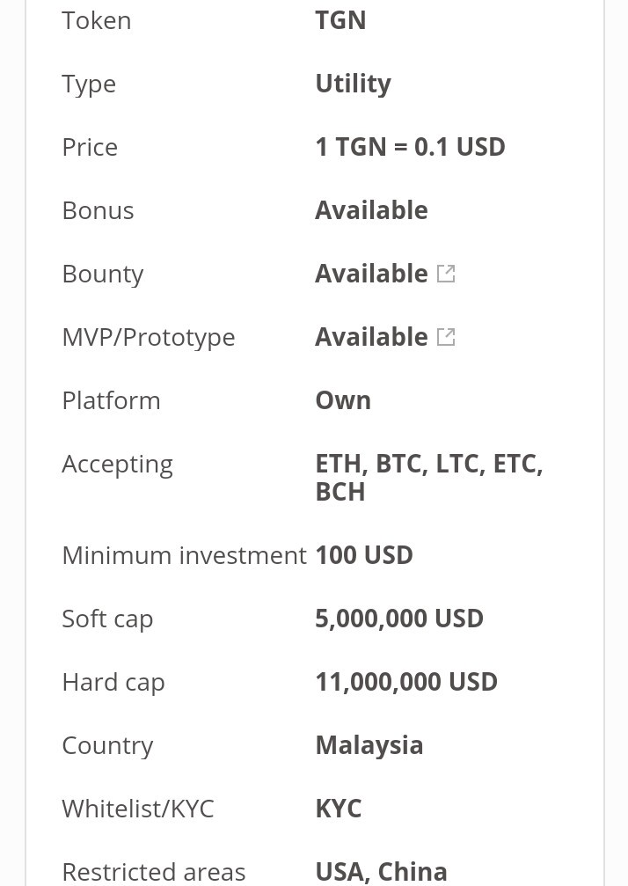Open the Bounty external link icon
Screen dimensions: 628x886
coord(446,274)
